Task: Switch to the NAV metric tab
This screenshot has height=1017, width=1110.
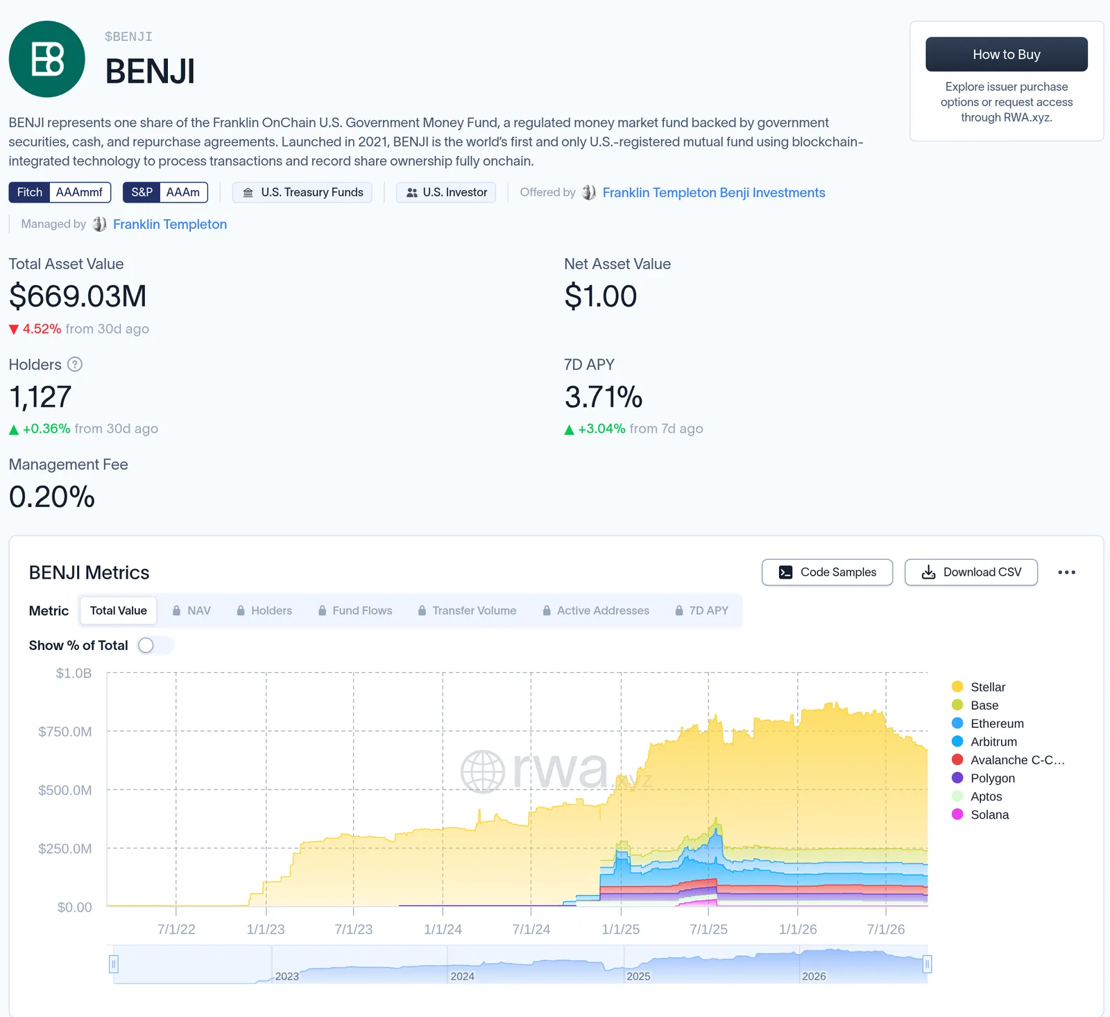Action: point(191,610)
